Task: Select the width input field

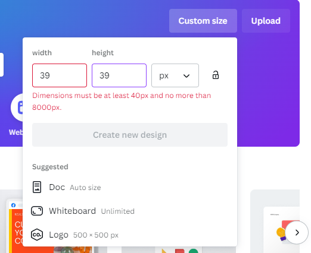Action: click(60, 75)
